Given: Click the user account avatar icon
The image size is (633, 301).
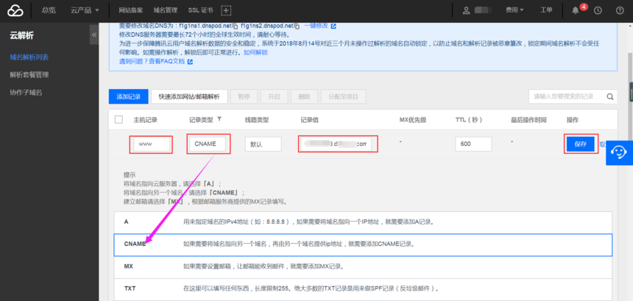Looking at the screenshot, I should (x=467, y=10).
